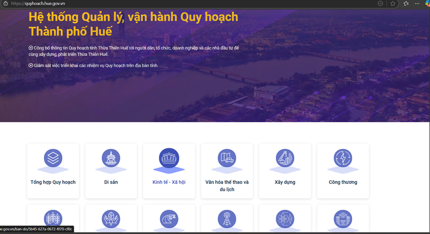Open the Tổng hợp Quy hoạch link

click(53, 182)
